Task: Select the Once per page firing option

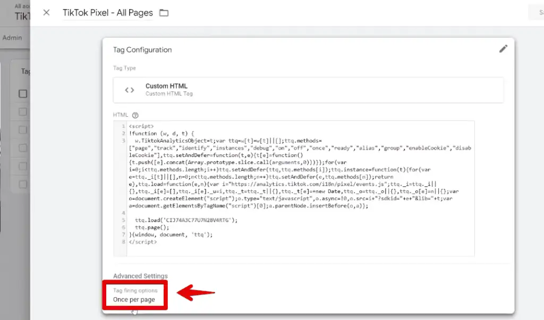Action: pyautogui.click(x=134, y=300)
